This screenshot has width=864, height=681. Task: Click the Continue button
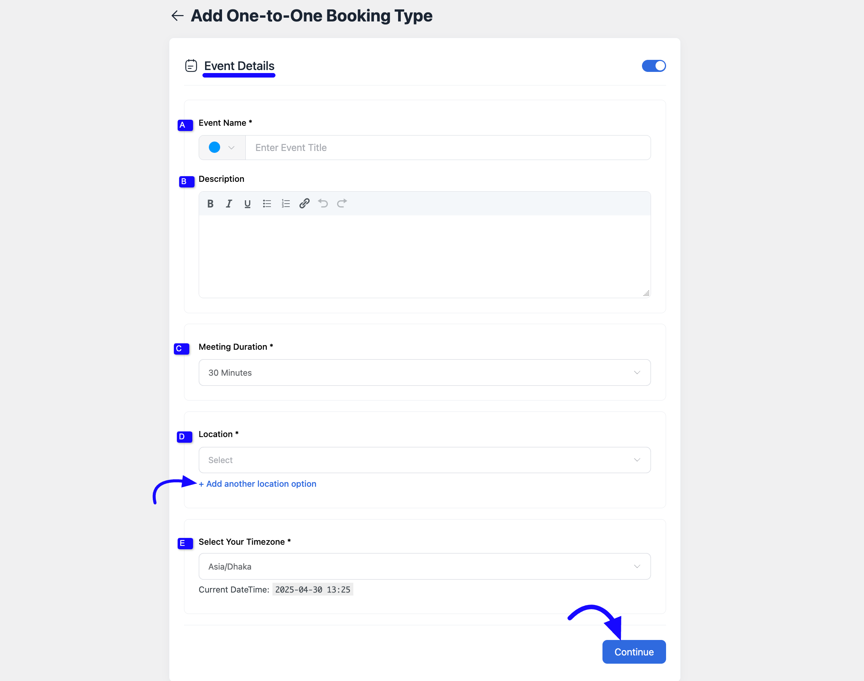click(634, 652)
